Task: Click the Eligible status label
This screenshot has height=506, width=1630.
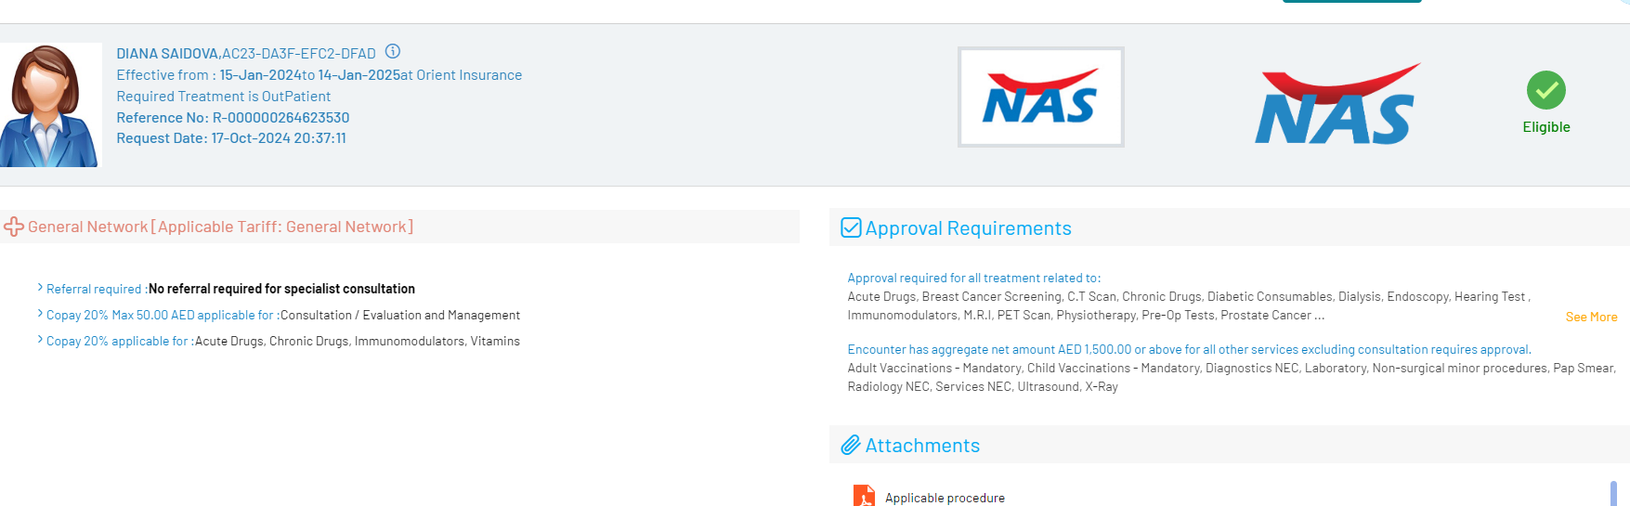Action: tap(1546, 127)
